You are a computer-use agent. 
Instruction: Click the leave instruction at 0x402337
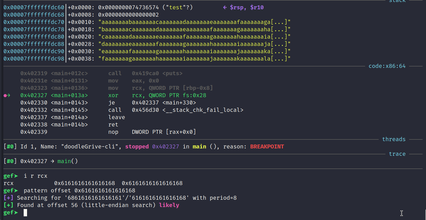coord(117,117)
